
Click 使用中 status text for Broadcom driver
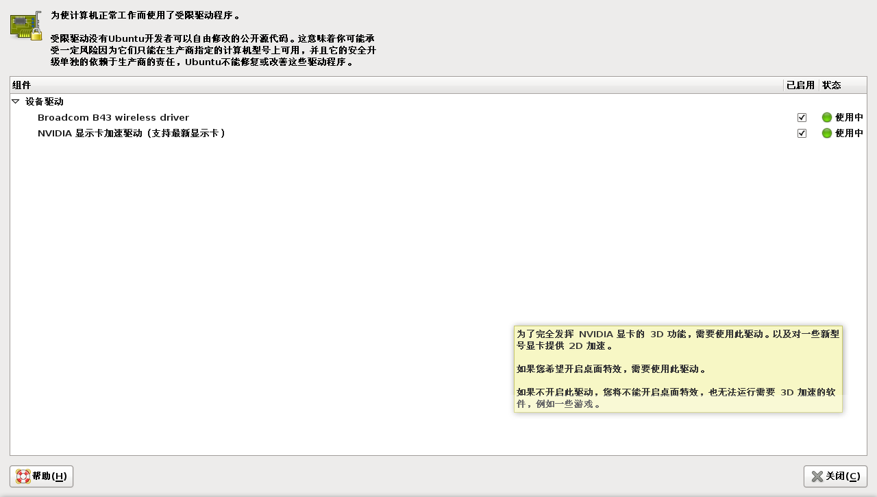coord(849,117)
